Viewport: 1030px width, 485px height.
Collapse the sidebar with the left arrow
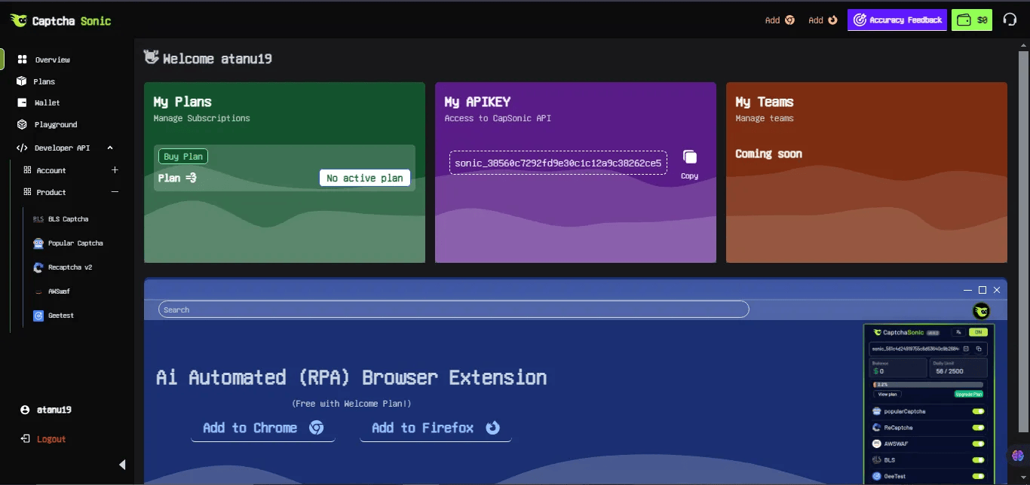click(x=122, y=465)
